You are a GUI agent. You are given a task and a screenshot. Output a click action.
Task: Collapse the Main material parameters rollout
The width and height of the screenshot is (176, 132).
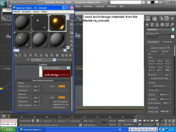[x=43, y=80]
